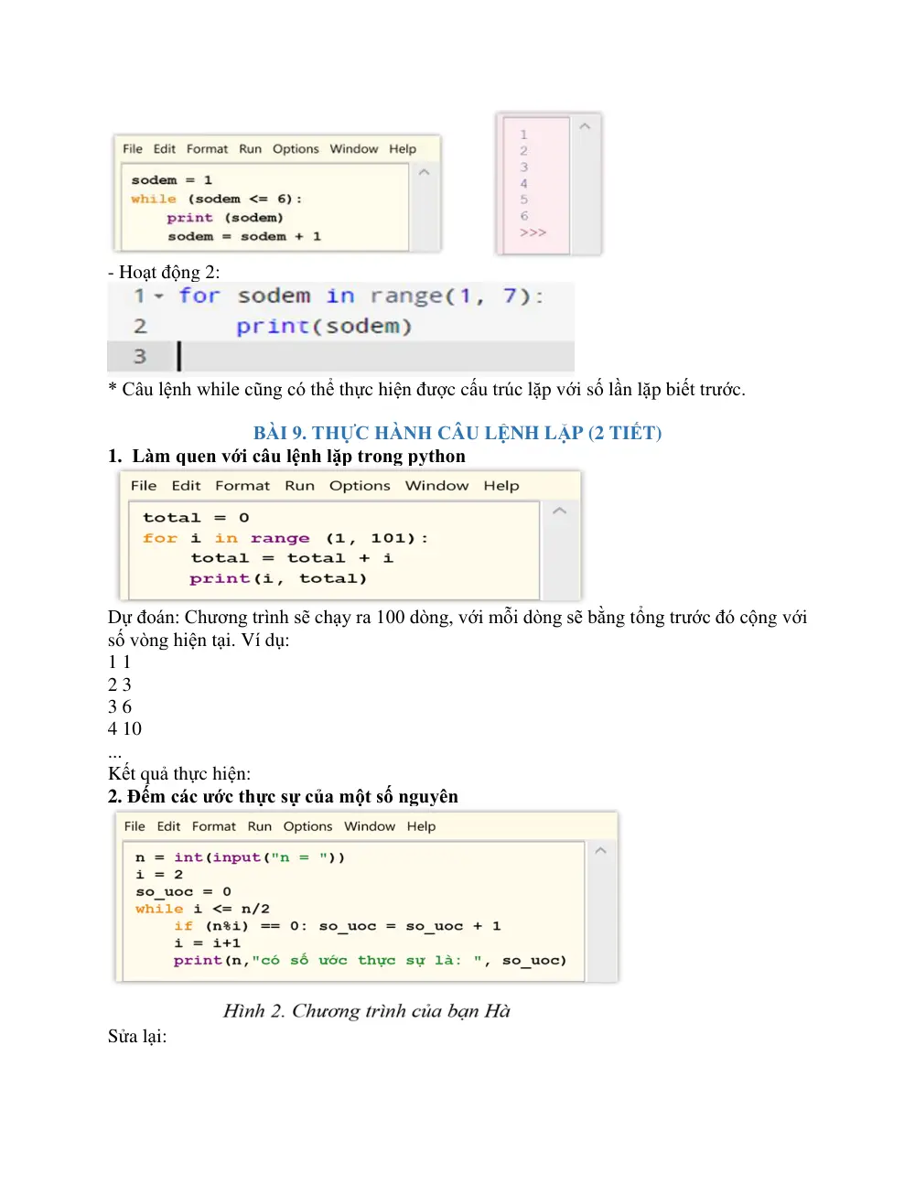Click the n = int(input("n = ")) line

point(240,857)
